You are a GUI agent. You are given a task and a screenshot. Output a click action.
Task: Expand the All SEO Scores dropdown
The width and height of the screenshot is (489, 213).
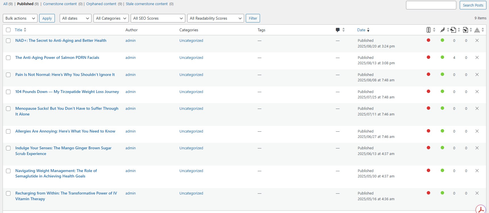point(158,18)
